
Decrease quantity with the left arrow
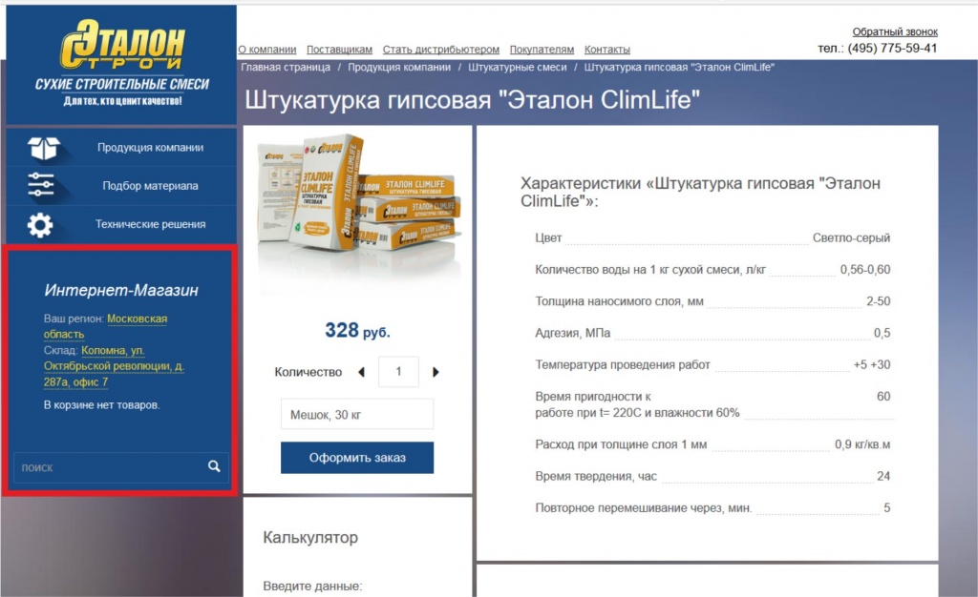point(361,372)
